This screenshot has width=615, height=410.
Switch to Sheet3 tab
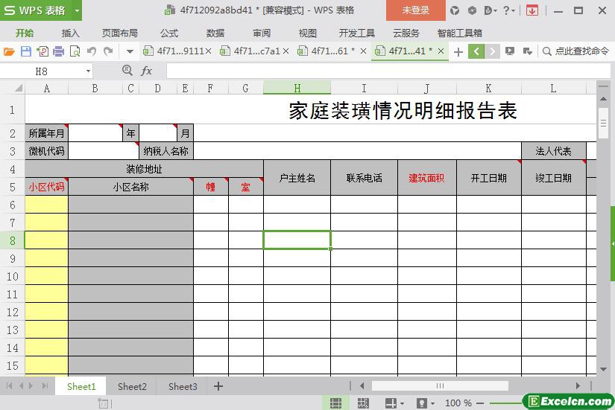click(x=183, y=386)
